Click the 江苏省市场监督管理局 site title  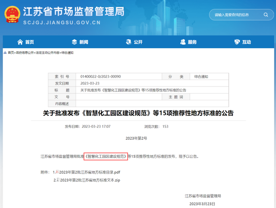tap(74, 12)
